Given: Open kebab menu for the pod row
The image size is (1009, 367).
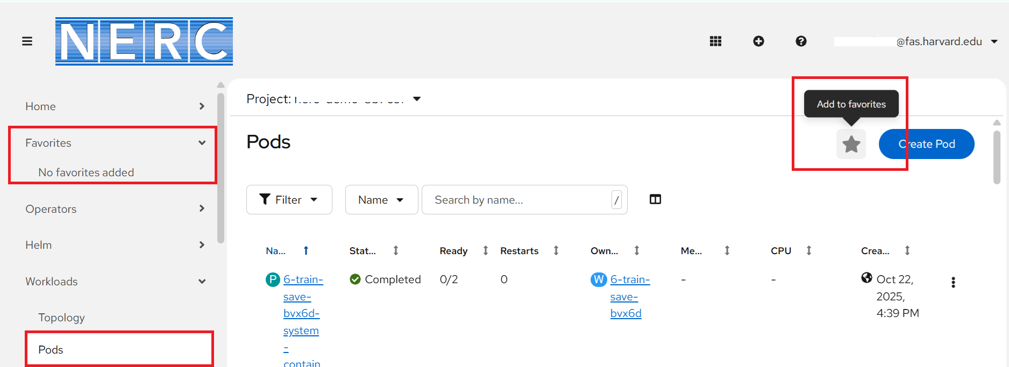Looking at the screenshot, I should [x=953, y=282].
